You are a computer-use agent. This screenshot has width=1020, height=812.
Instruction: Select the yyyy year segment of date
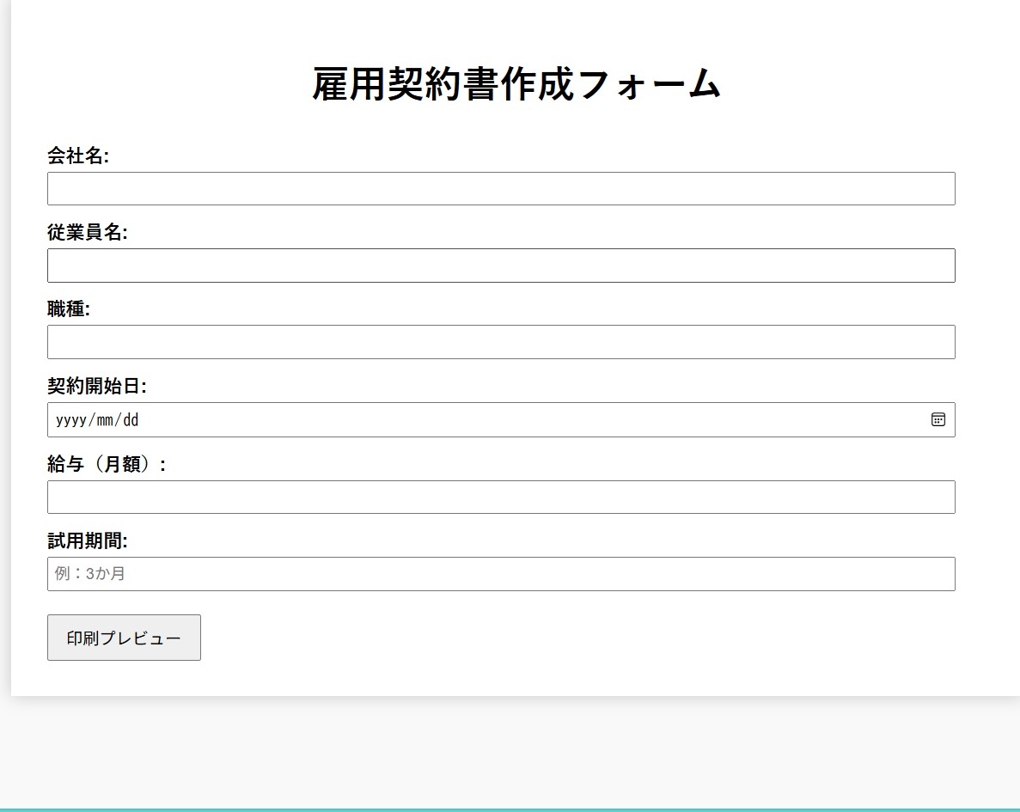pyautogui.click(x=70, y=420)
